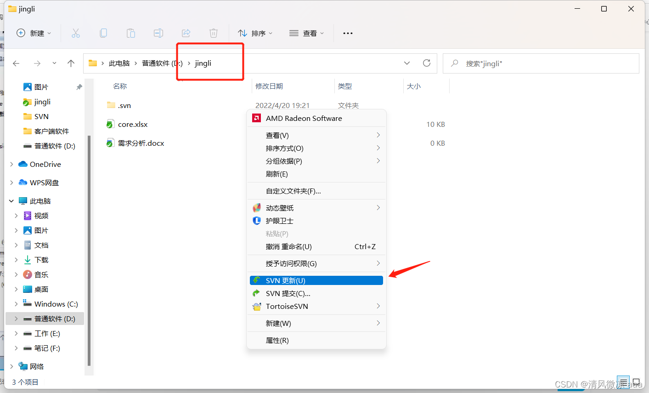Viewport: 649px width, 393px height.
Task: Go back with the left arrow
Action: 17,63
